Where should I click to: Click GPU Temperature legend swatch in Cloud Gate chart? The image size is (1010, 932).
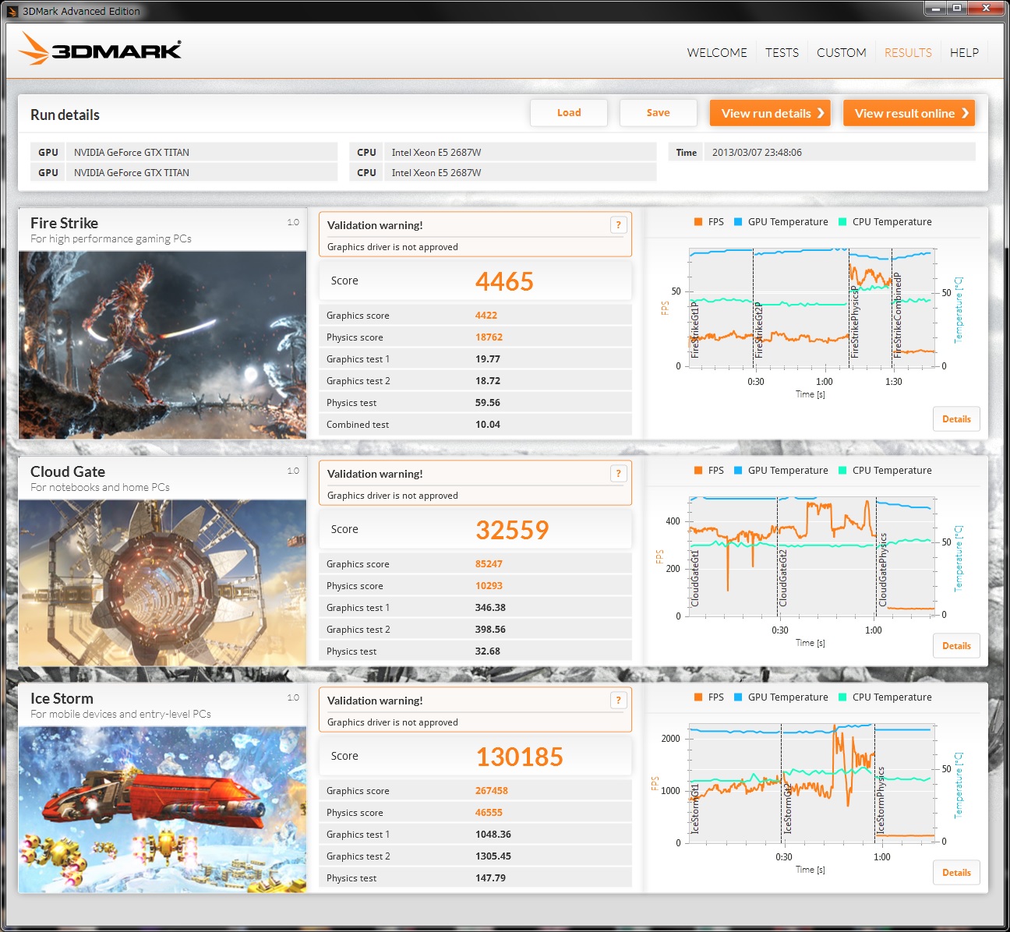click(738, 471)
